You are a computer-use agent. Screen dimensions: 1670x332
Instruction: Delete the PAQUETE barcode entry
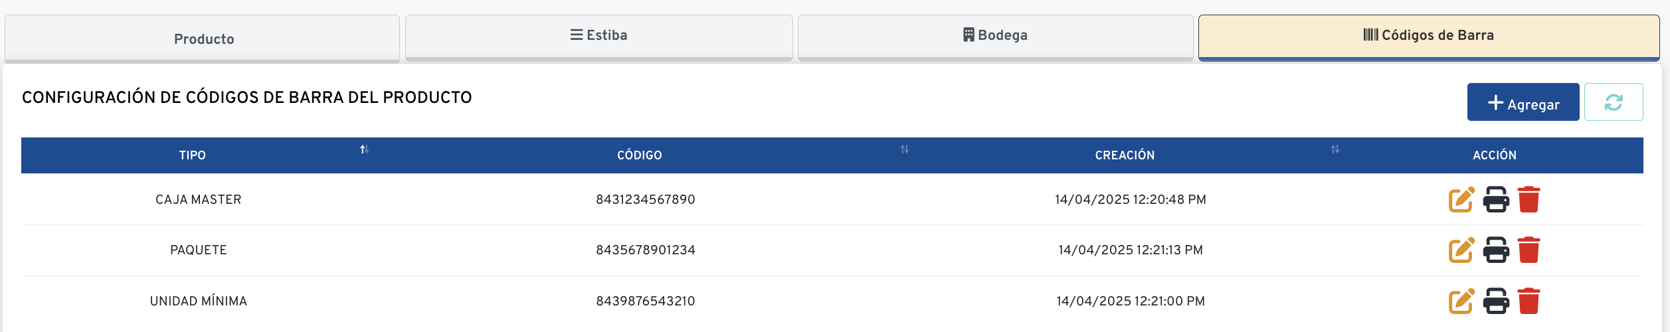click(x=1529, y=250)
